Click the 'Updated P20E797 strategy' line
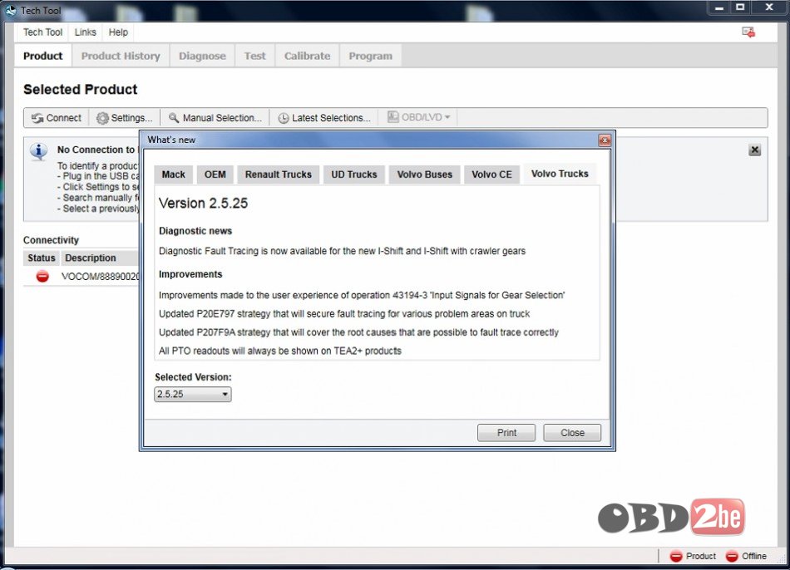Screen dimensions: 790x570 coord(344,314)
